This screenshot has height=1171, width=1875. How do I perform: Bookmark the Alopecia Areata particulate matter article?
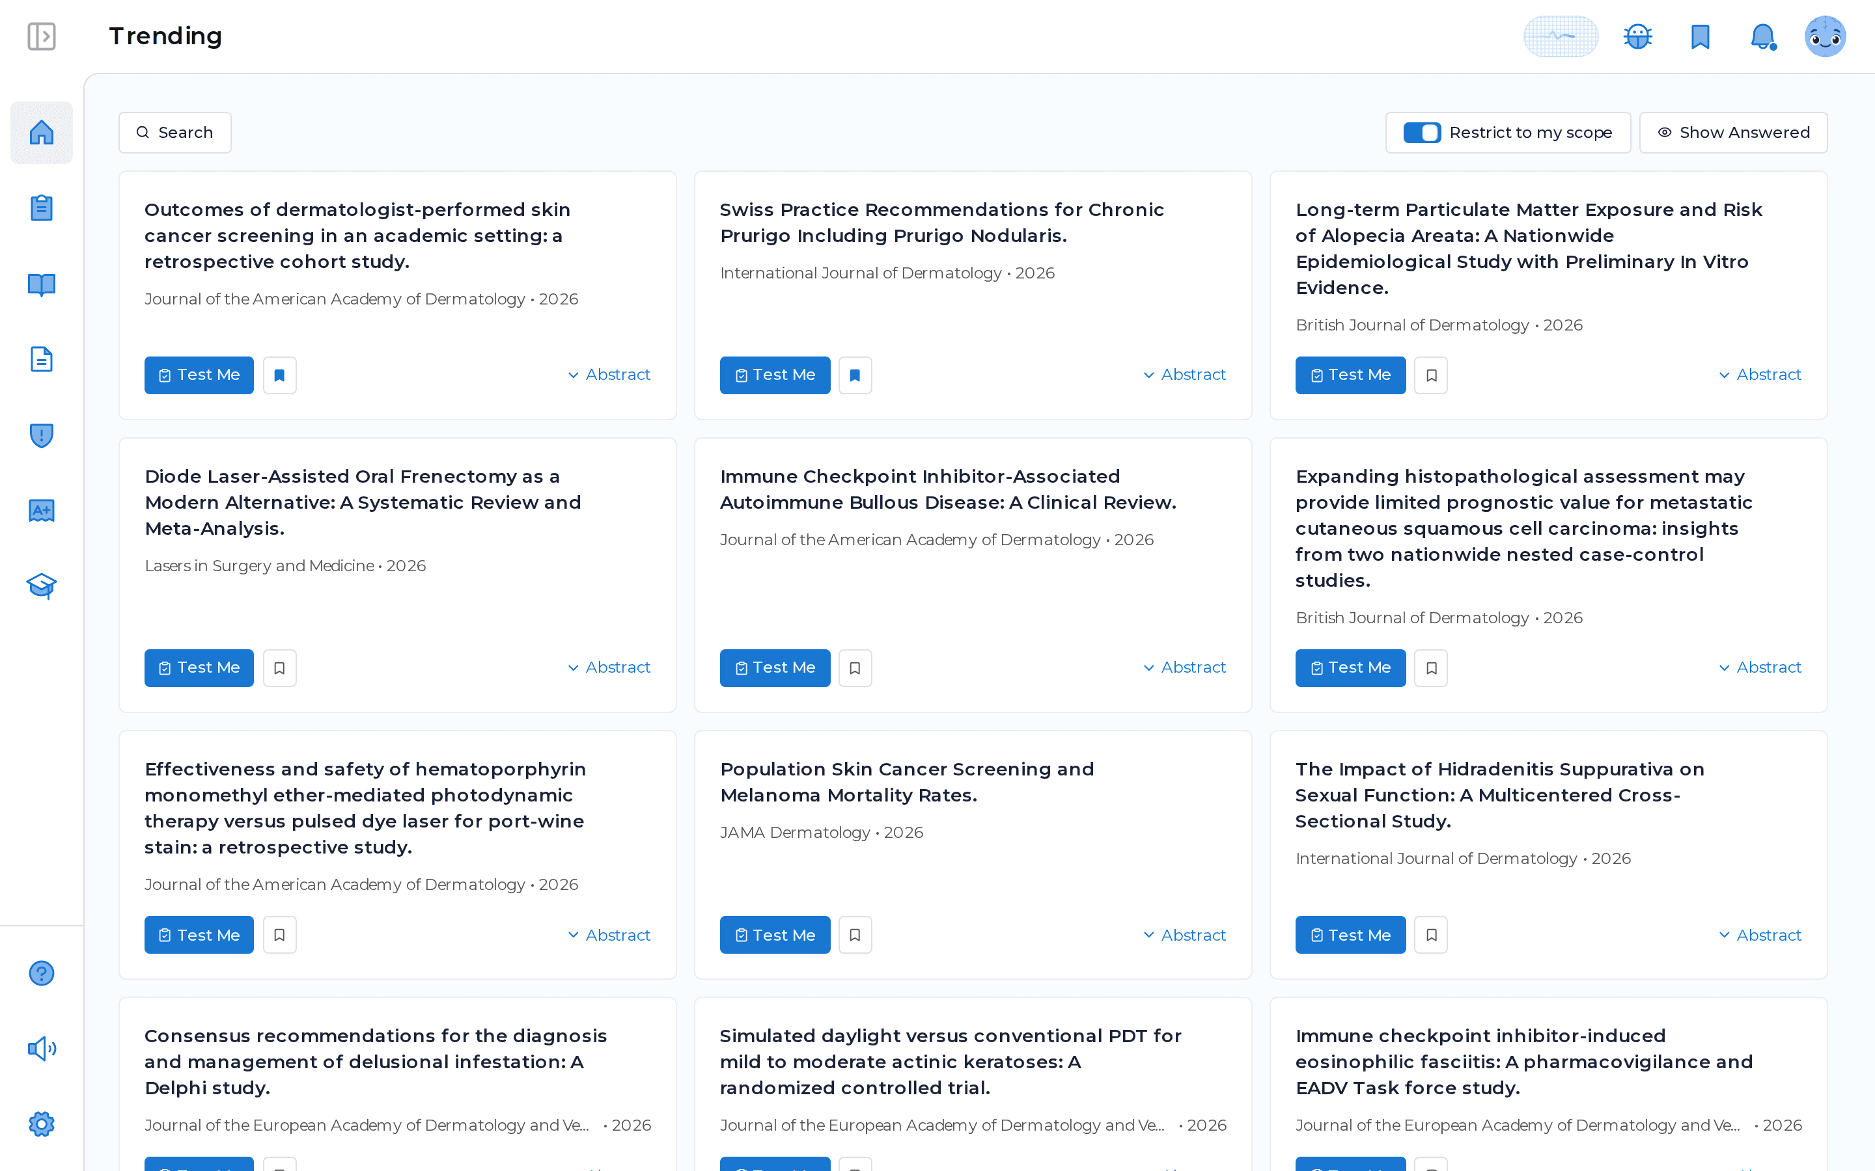[1431, 375]
